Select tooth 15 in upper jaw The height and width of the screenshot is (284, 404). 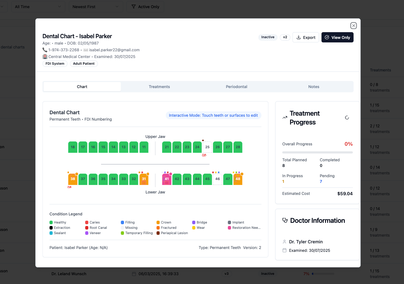(x=103, y=147)
